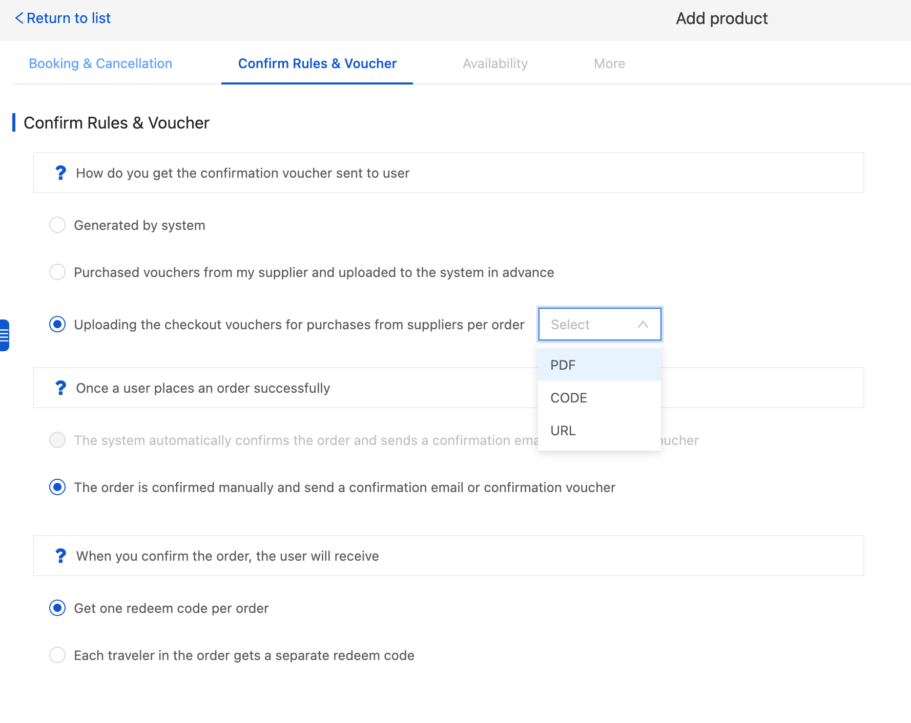Click question mark icon beside 'Once a user places an order'
This screenshot has width=911, height=723.
tap(60, 388)
